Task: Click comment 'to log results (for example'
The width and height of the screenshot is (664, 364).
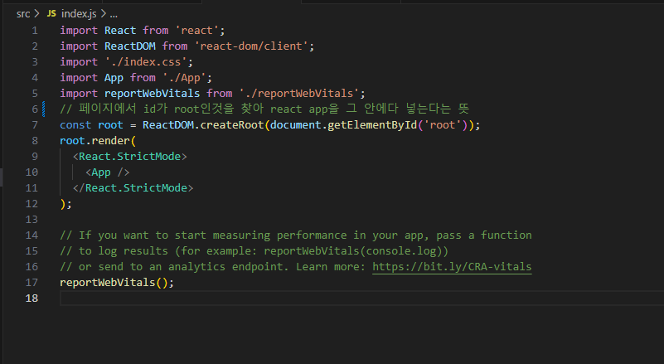Action: [254, 251]
